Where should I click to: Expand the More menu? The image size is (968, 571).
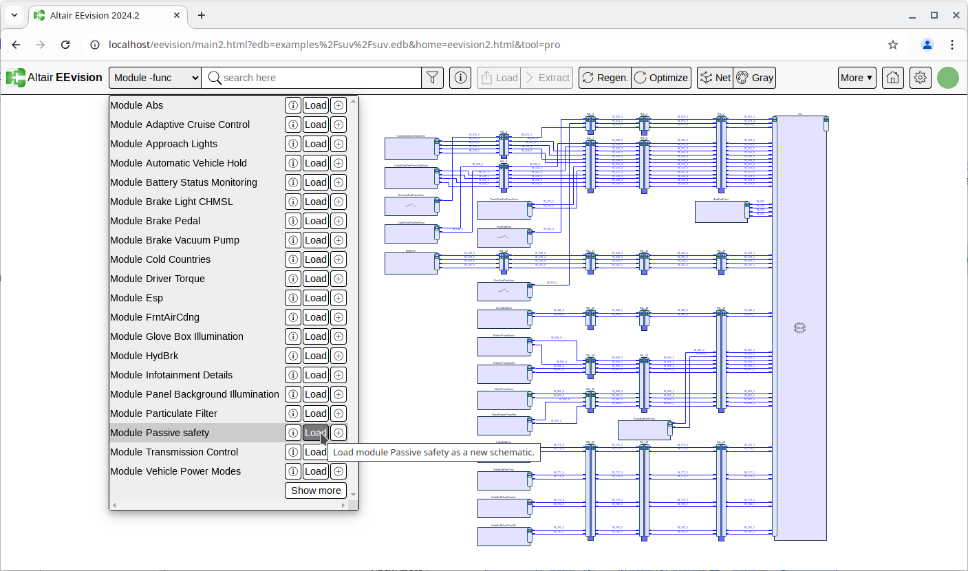pos(857,78)
